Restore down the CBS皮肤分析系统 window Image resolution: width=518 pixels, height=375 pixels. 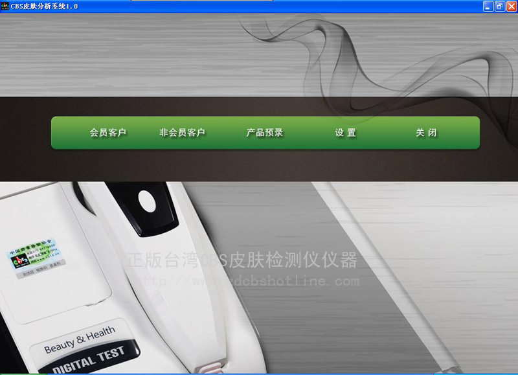tap(500, 6)
